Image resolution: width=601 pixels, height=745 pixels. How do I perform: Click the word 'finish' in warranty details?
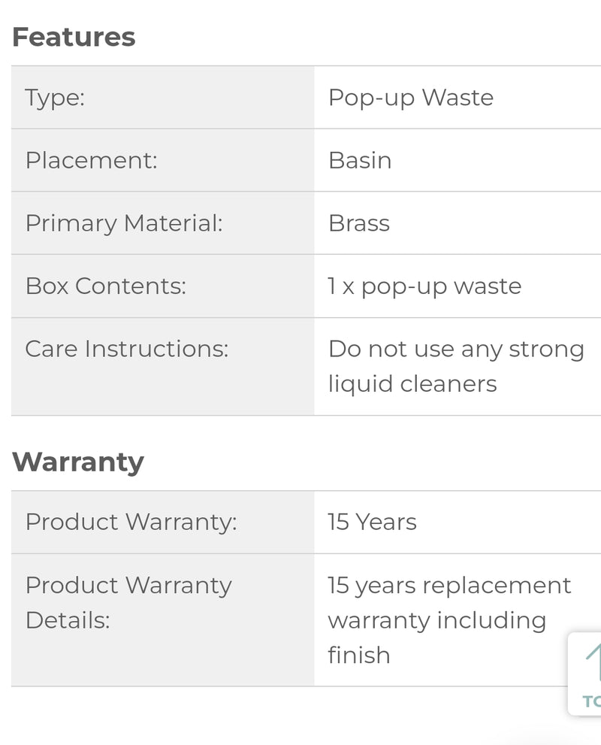[358, 655]
